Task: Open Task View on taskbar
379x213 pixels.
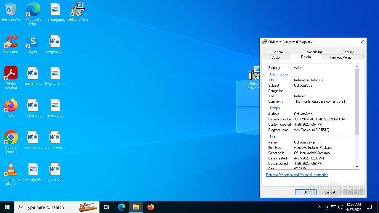Action: click(x=107, y=207)
